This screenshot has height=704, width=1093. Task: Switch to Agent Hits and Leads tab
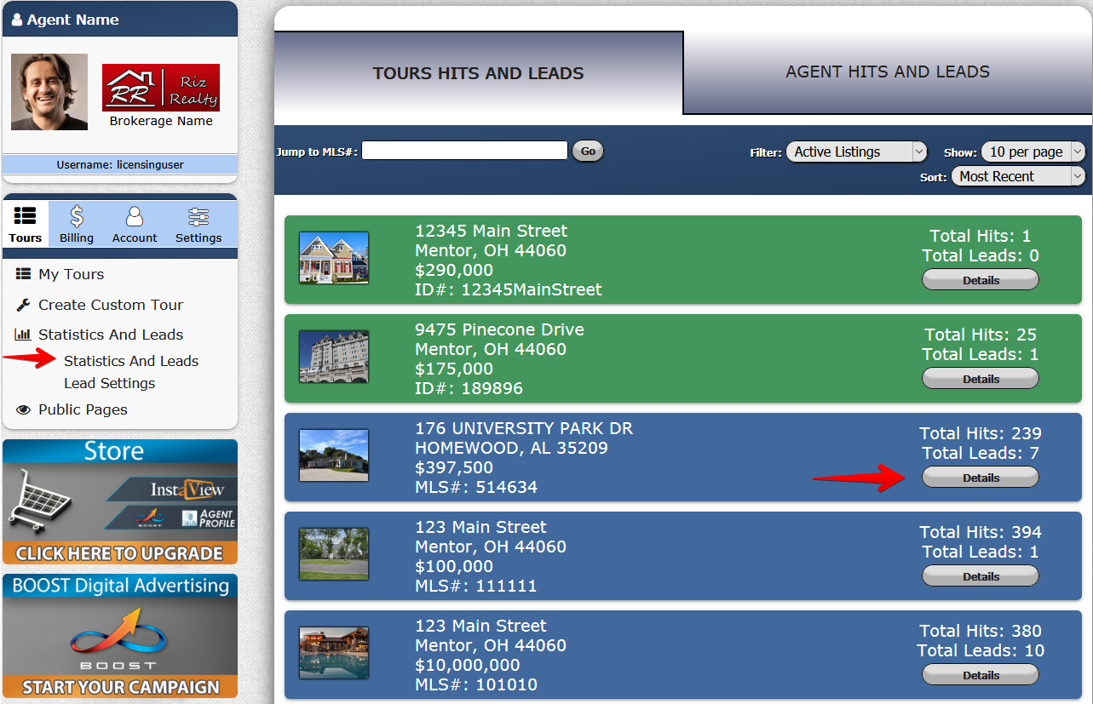(888, 72)
